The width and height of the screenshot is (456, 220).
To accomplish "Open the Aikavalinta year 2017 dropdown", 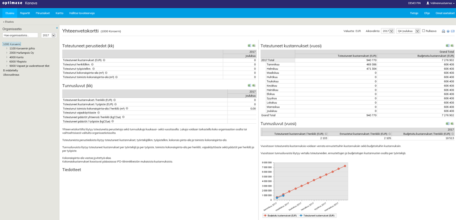I will pyautogui.click(x=387, y=31).
